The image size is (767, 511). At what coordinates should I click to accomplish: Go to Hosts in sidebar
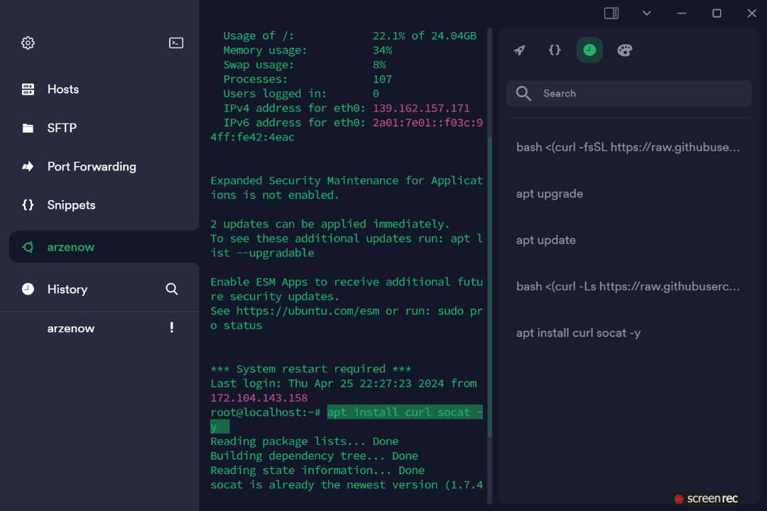click(x=62, y=89)
